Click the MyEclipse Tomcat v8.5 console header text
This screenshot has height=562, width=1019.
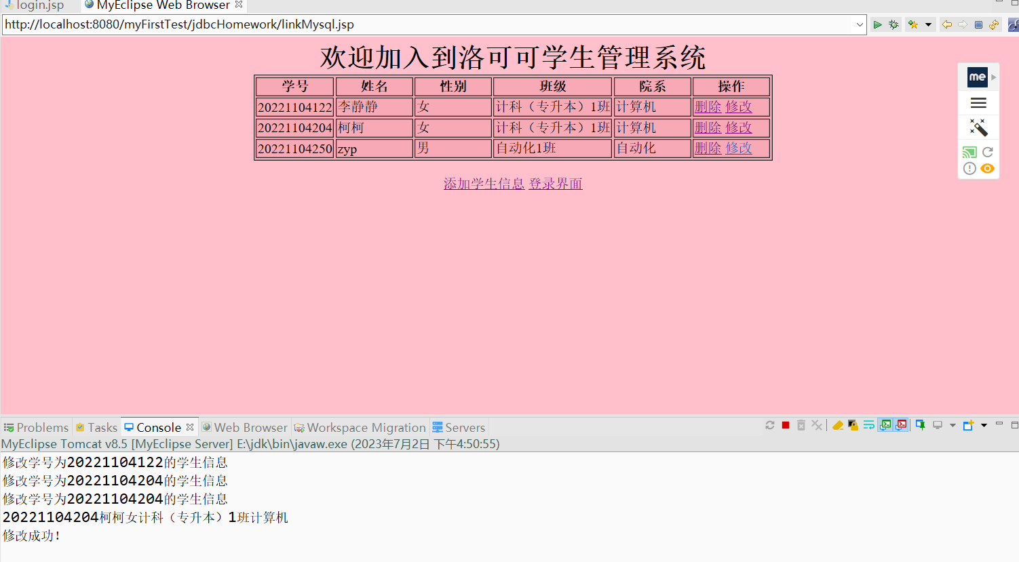point(250,444)
